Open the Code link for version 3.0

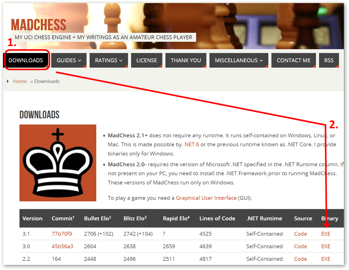pyautogui.click(x=300, y=246)
